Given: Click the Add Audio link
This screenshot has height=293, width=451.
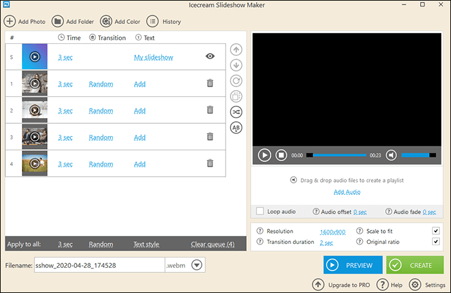Looking at the screenshot, I should [347, 192].
